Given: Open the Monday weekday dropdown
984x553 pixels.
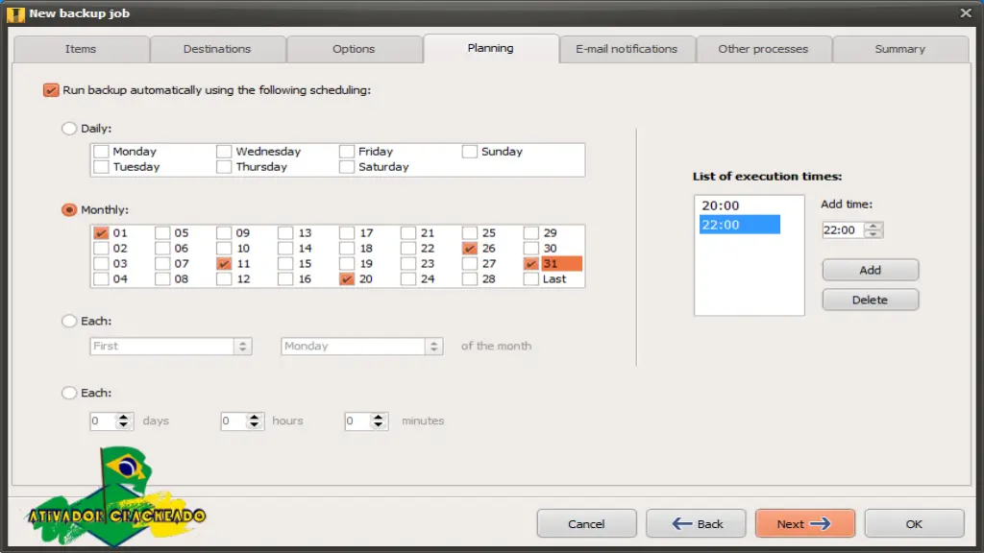Looking at the screenshot, I should click(x=362, y=346).
